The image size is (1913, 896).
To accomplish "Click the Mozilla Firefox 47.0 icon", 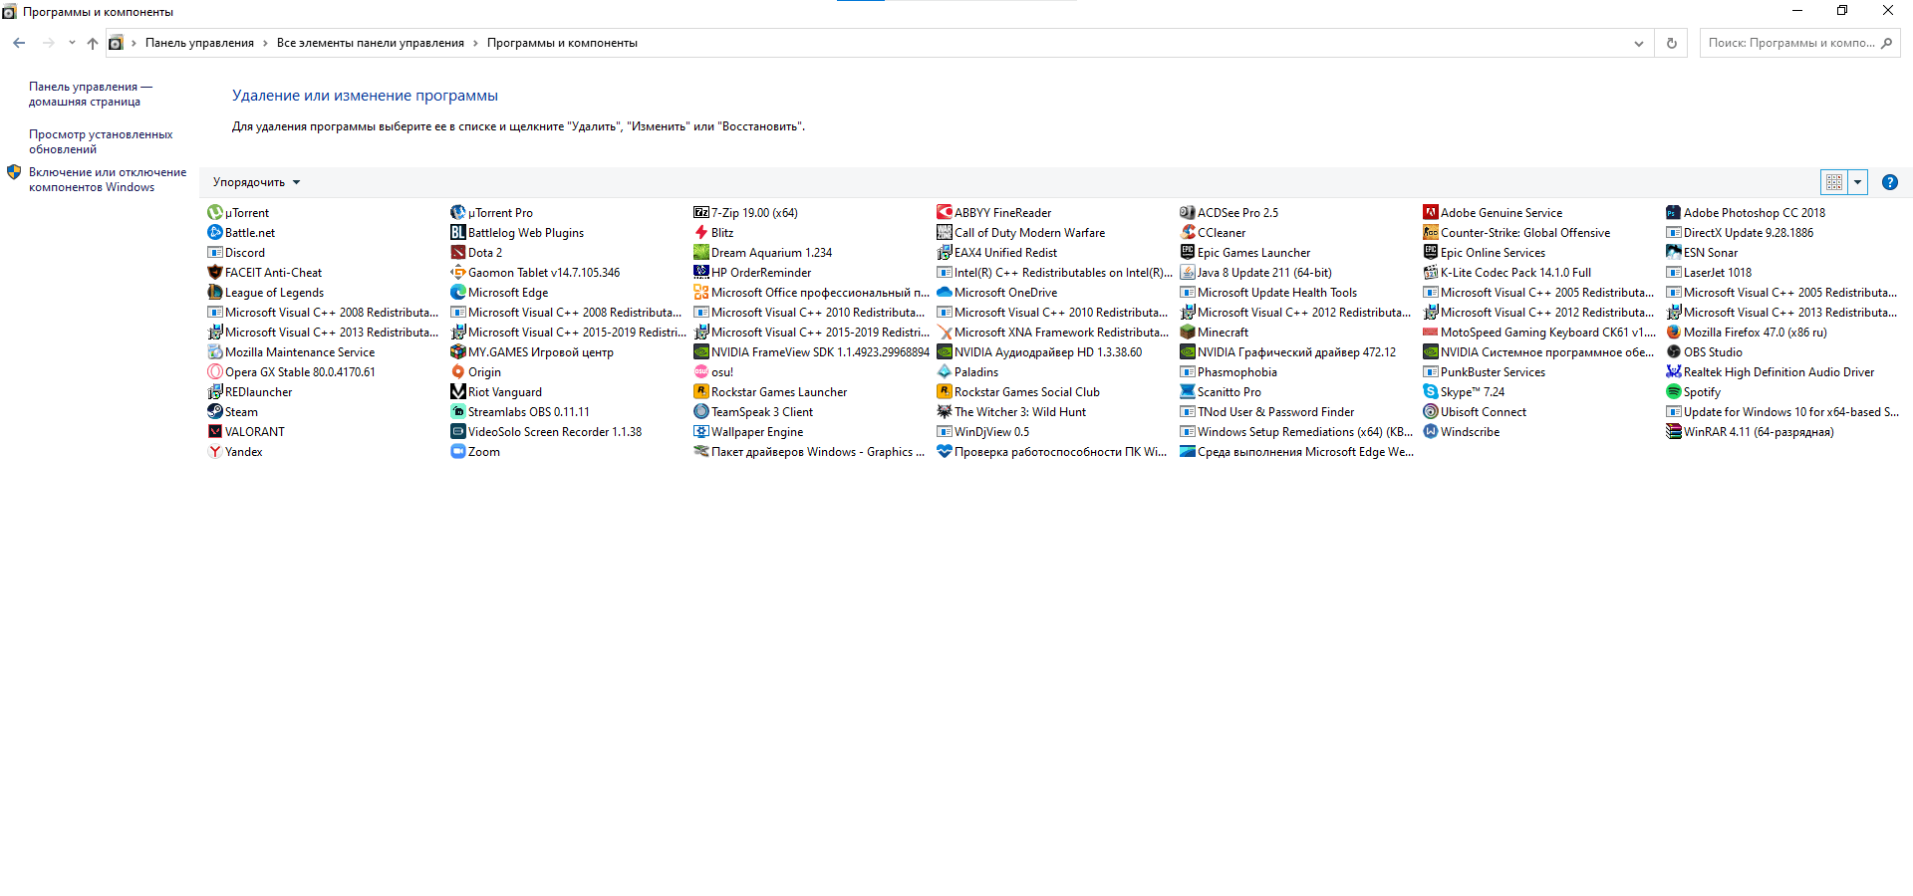I will click(1673, 332).
